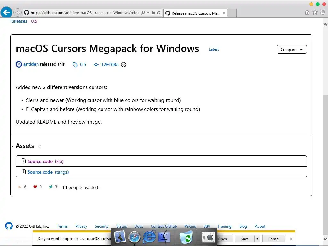Open the About footer link
The width and height of the screenshot is (328, 246).
(x=260, y=226)
